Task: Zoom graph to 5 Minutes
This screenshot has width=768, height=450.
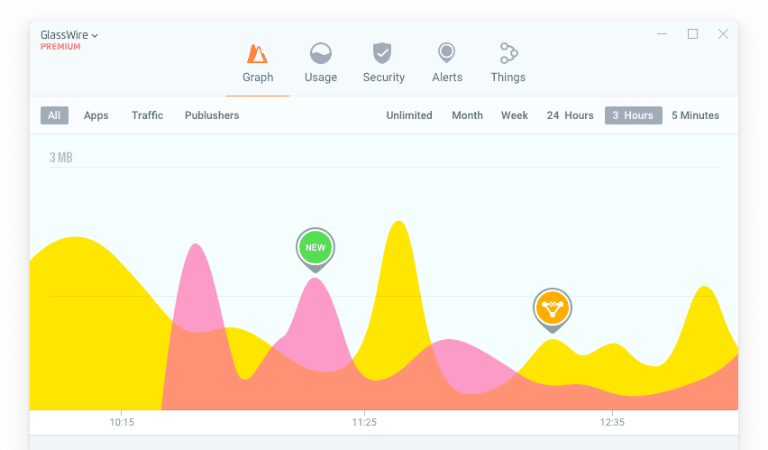Action: (695, 115)
